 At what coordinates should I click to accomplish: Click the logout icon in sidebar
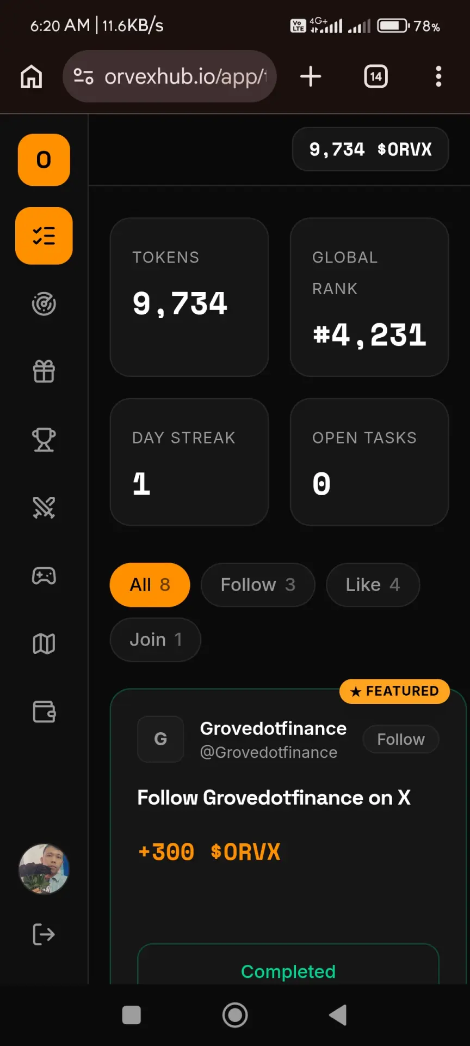click(44, 934)
